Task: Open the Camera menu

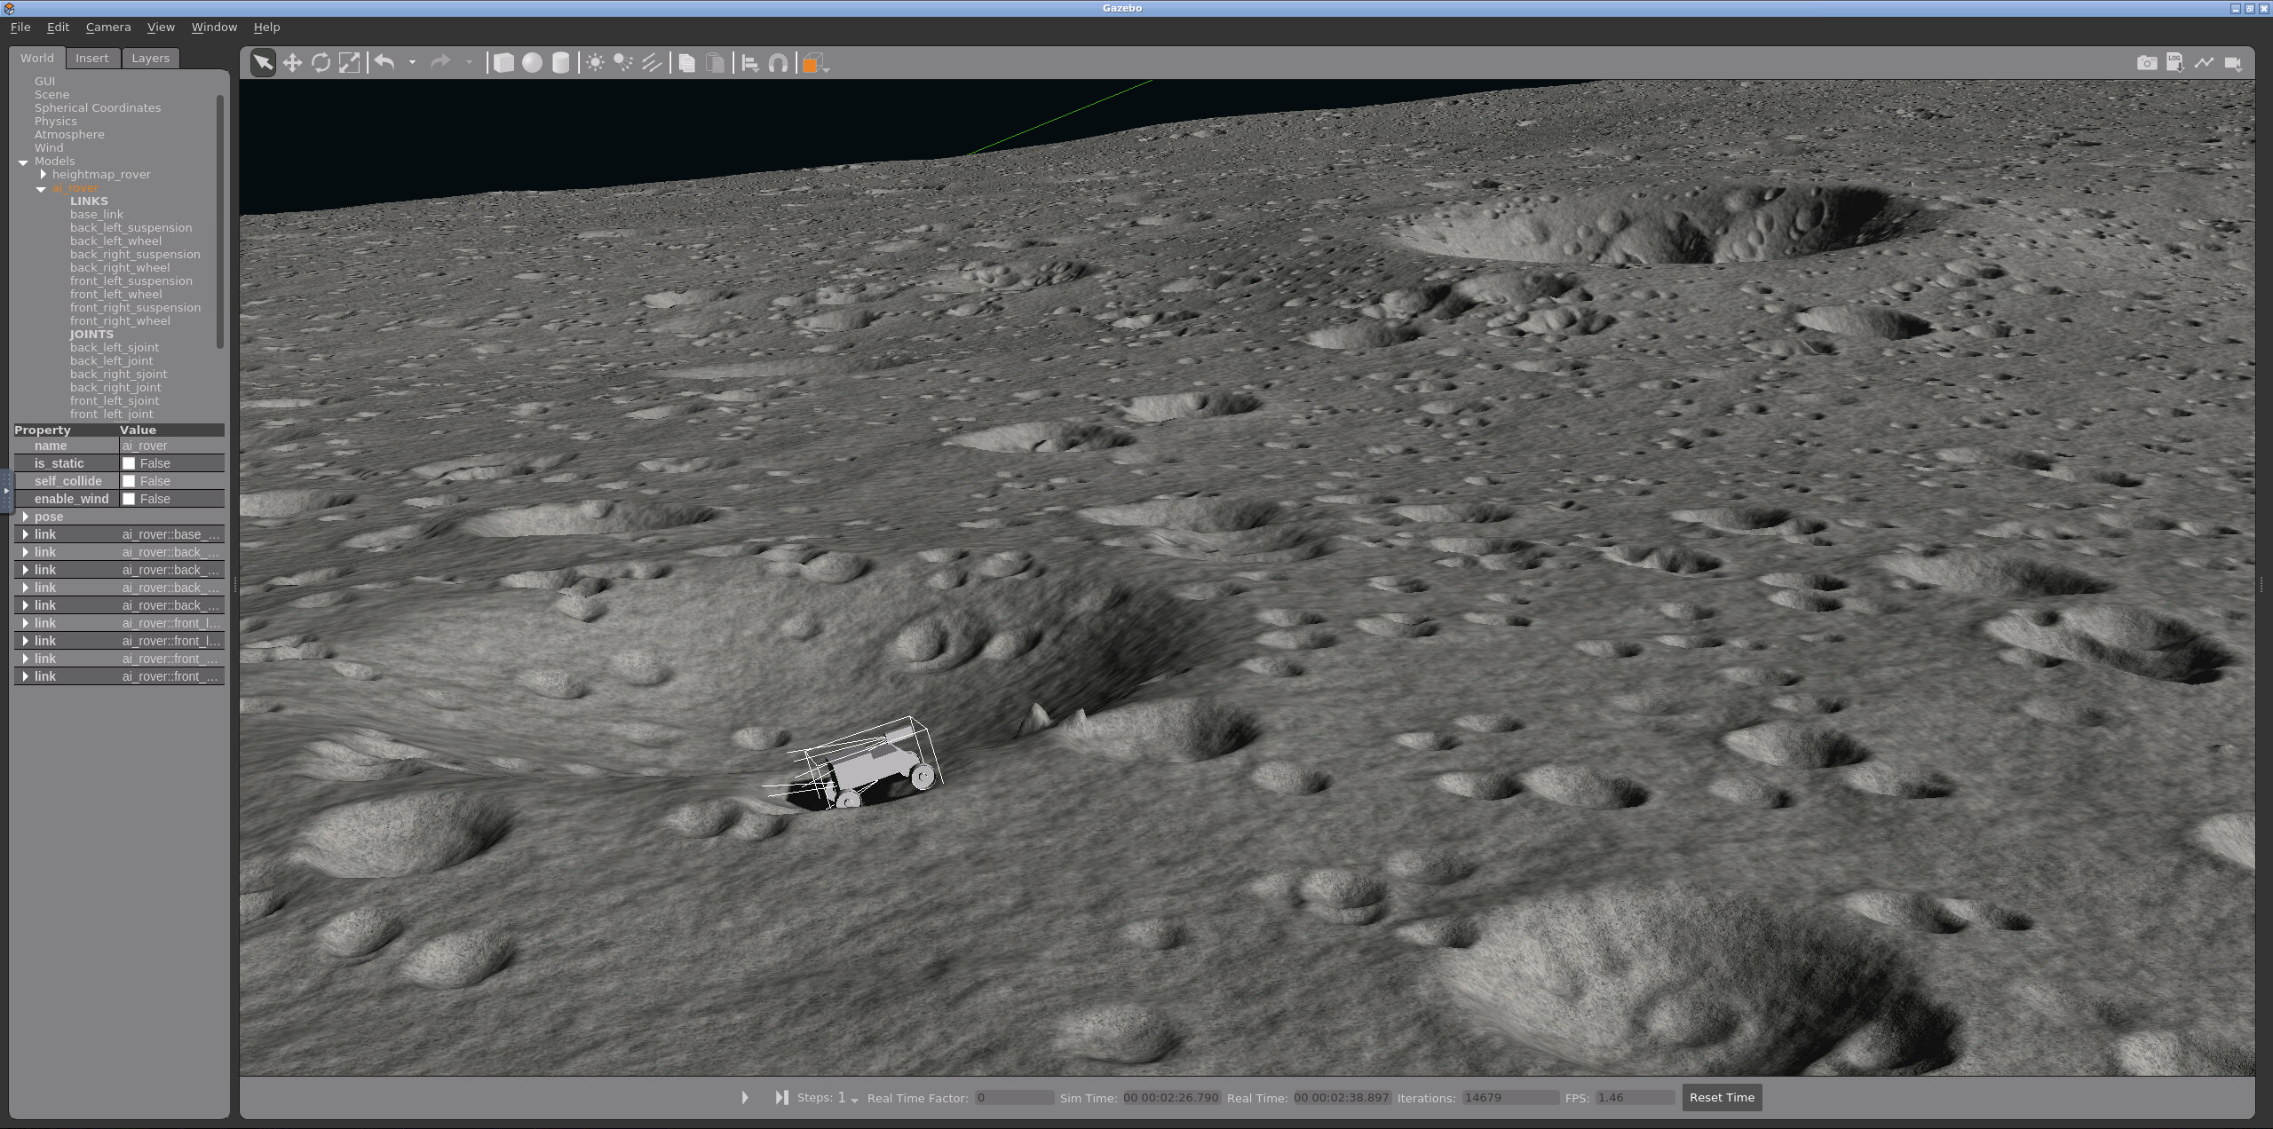Action: 108,27
